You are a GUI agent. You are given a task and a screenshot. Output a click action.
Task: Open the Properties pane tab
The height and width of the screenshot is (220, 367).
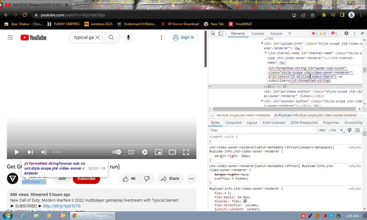tap(331, 123)
